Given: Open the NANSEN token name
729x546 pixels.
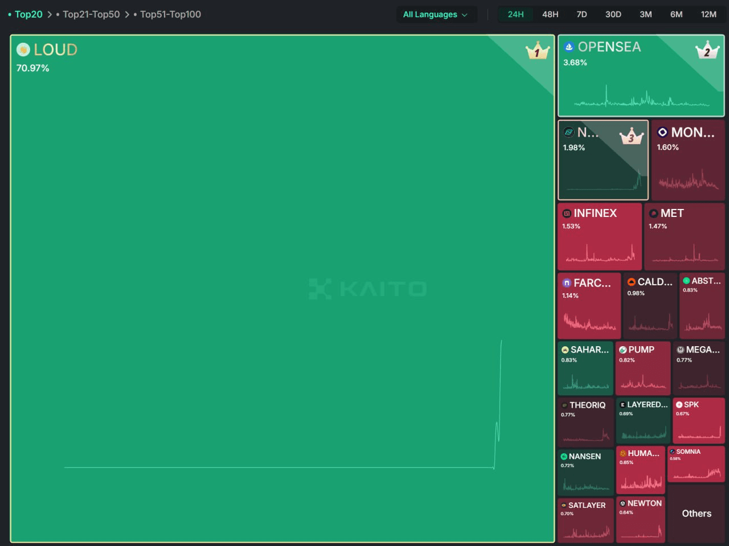Looking at the screenshot, I should [x=585, y=457].
